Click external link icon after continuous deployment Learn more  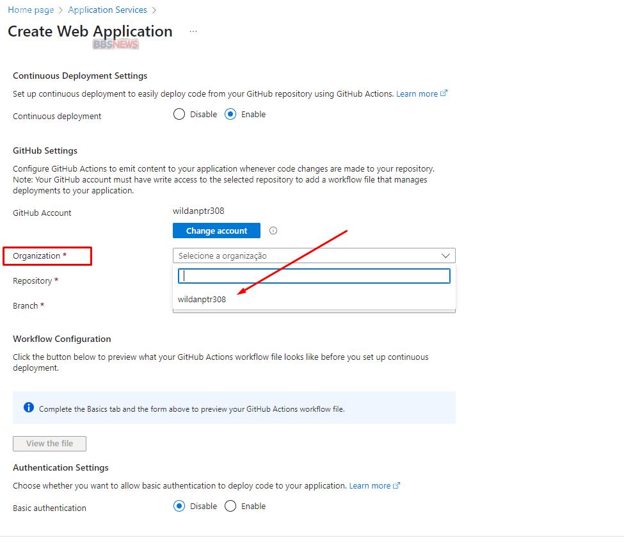444,93
